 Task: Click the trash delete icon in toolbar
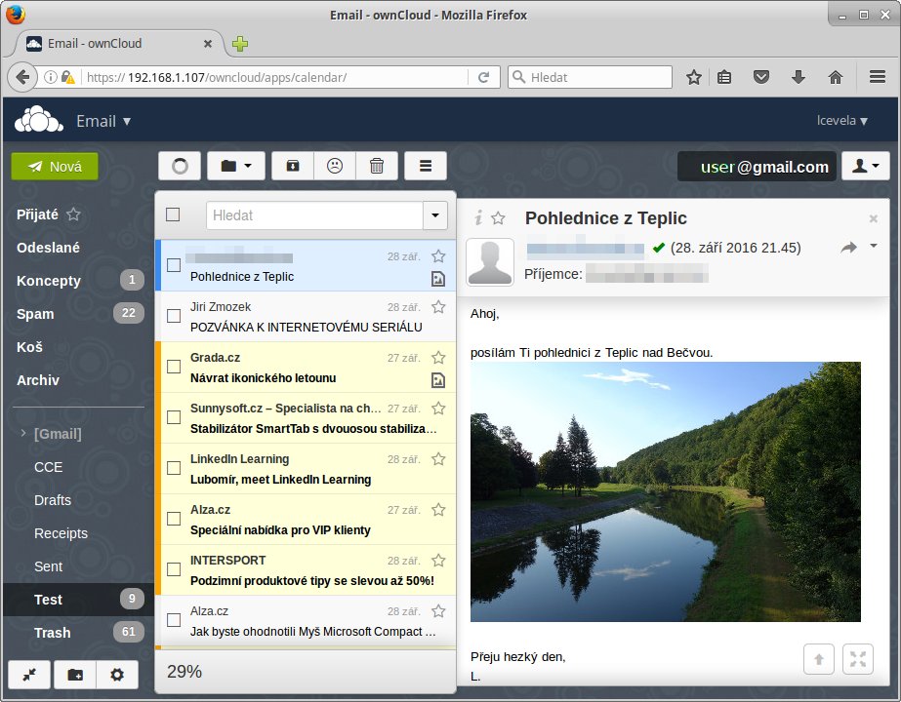click(377, 166)
